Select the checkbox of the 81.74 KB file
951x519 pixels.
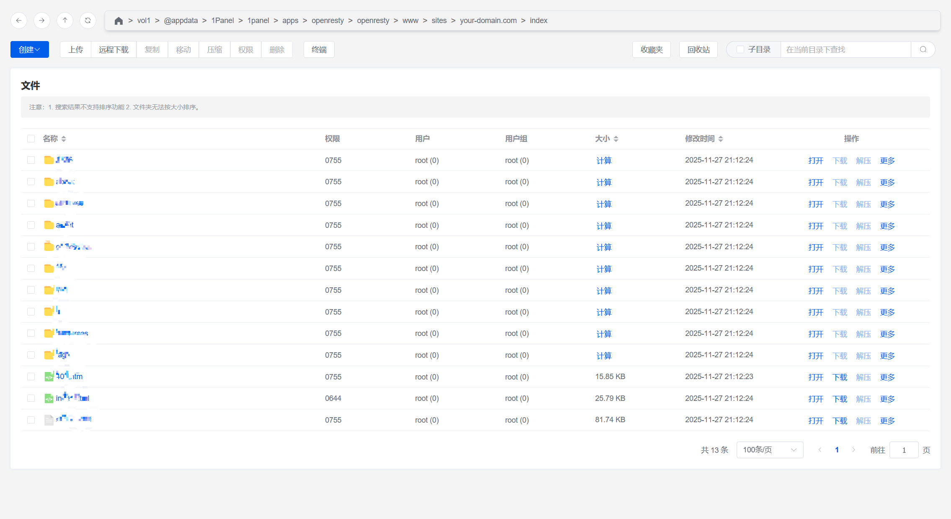(31, 420)
